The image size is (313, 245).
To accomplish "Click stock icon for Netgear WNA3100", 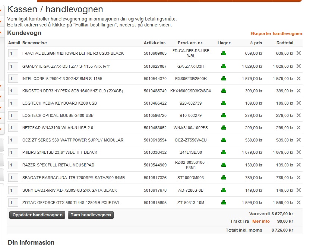I will click(x=224, y=128).
